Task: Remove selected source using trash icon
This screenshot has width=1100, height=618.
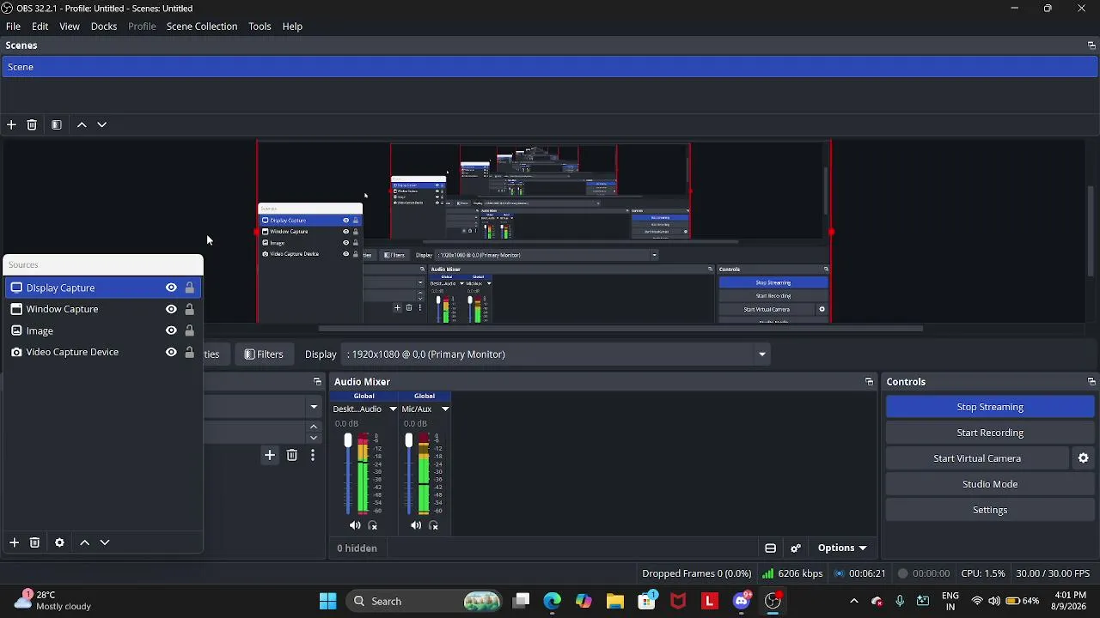Action: click(34, 542)
